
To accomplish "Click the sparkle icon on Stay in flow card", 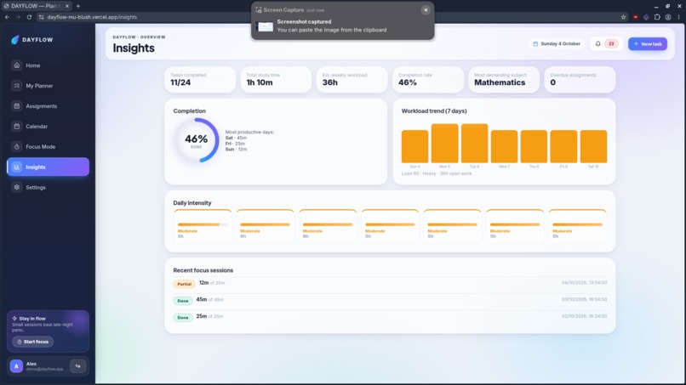I will point(14,319).
